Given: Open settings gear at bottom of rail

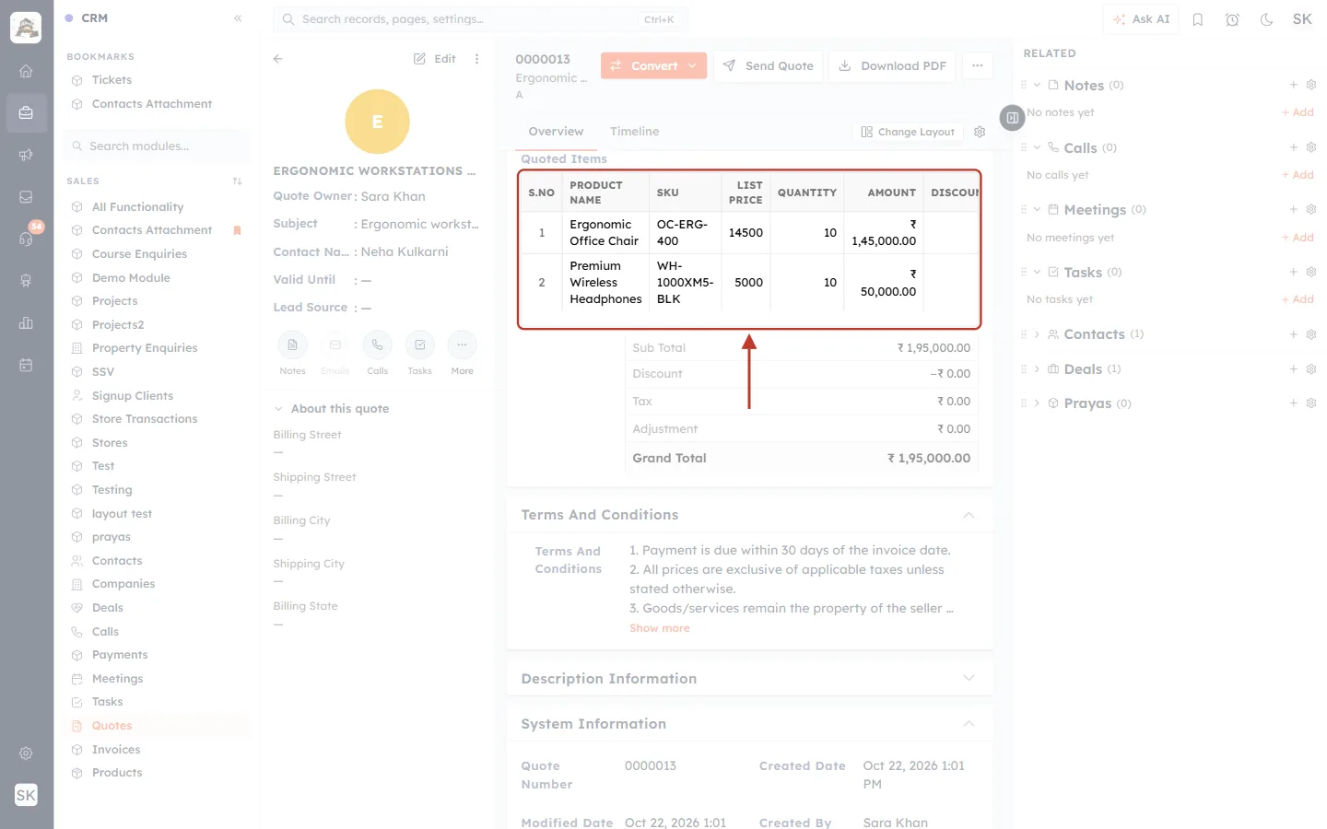Looking at the screenshot, I should [26, 753].
